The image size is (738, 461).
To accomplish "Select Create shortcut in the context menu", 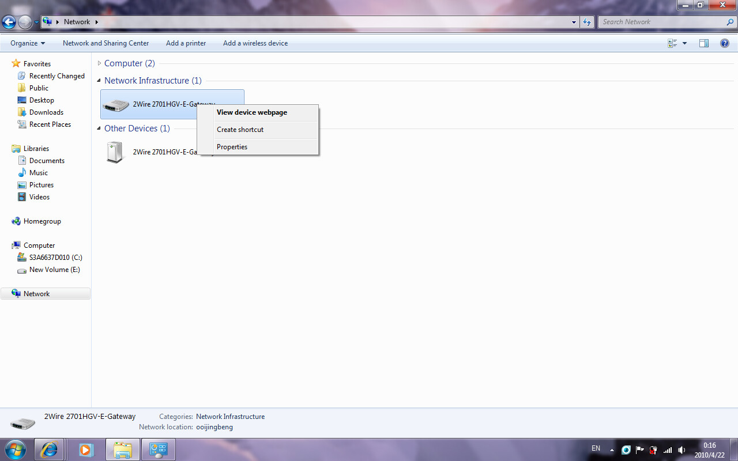I will (x=240, y=129).
